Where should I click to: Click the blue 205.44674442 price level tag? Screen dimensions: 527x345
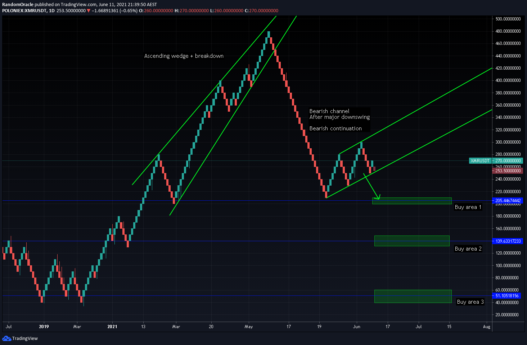coord(508,201)
